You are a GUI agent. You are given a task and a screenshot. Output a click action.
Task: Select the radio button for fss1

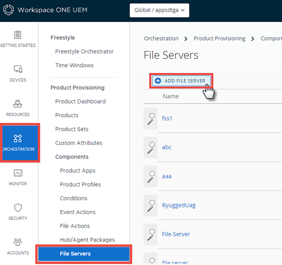tap(152, 116)
